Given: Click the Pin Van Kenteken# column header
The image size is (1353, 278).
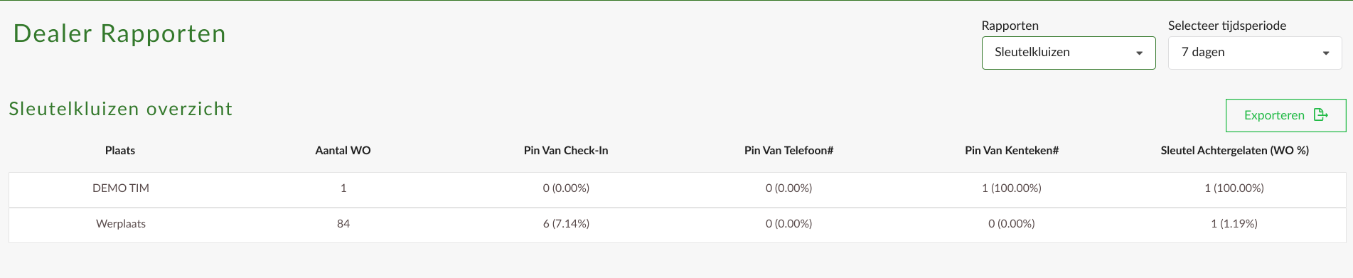Looking at the screenshot, I should 1012,151.
